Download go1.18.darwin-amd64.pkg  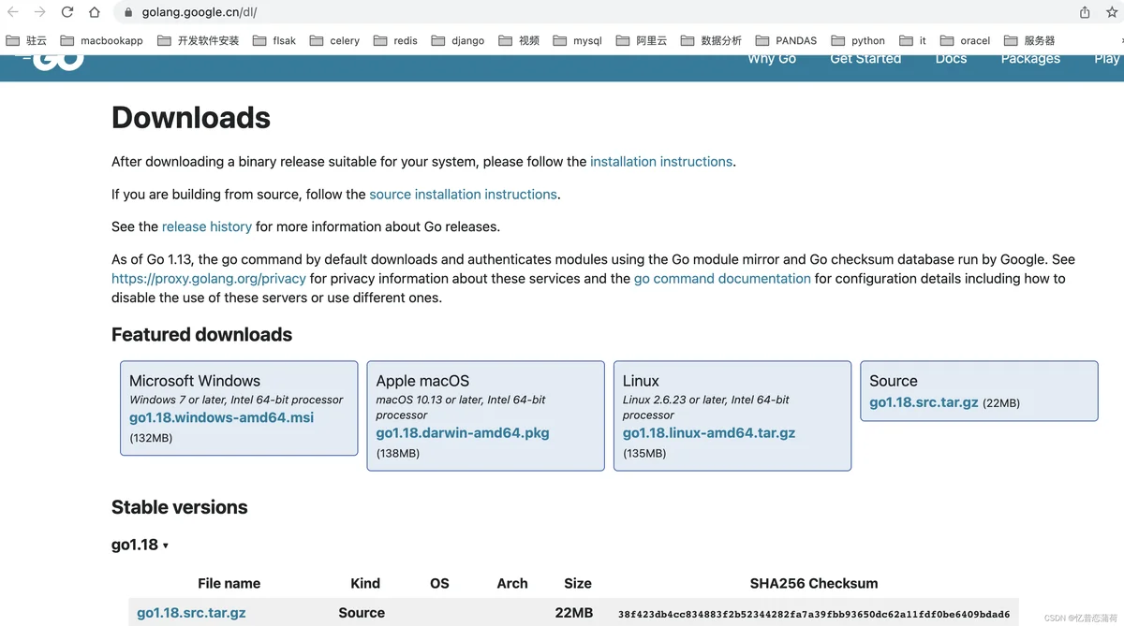(x=463, y=433)
